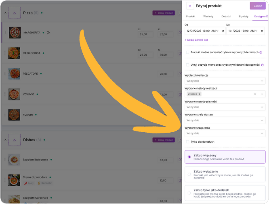Collapse the Pizza category with its chevron
The width and height of the screenshot is (269, 204).
[6, 13]
